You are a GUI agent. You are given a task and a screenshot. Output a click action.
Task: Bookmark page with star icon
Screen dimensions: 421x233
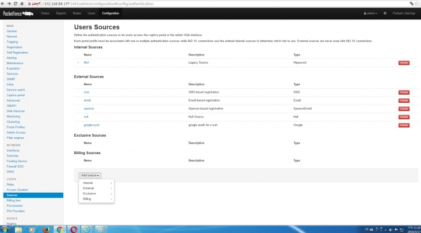point(417,4)
